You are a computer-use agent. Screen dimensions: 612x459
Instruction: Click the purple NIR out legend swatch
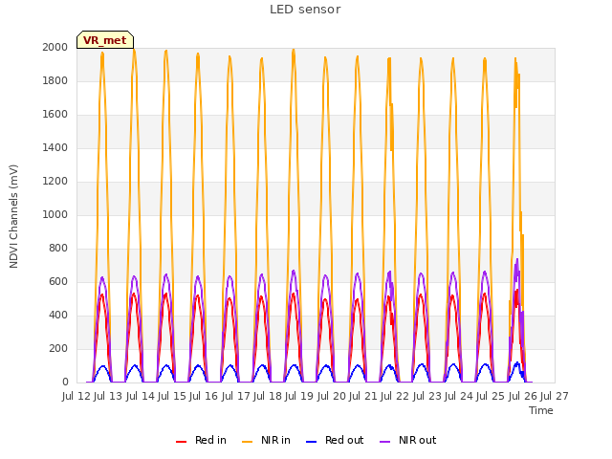[x=384, y=442]
